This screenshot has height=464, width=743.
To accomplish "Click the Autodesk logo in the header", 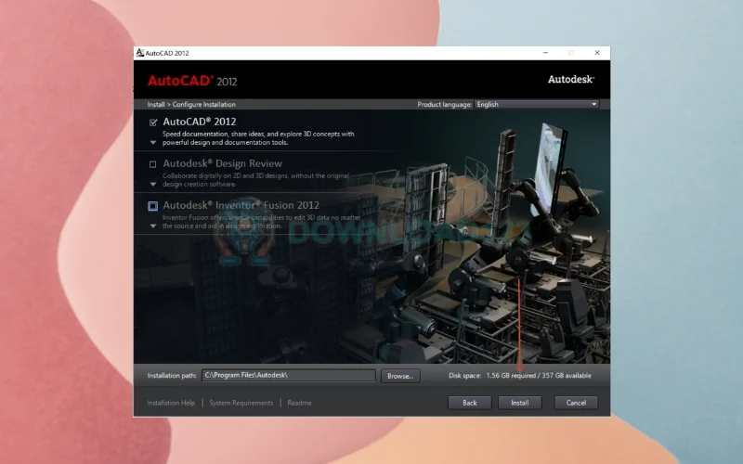I will click(x=570, y=80).
